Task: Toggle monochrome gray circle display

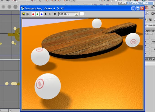Action: [50, 14]
